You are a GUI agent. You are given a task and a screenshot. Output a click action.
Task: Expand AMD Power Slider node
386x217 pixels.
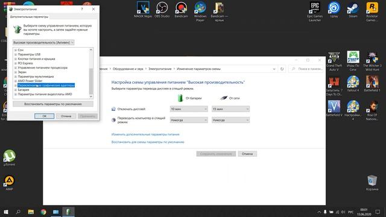pos(16,81)
